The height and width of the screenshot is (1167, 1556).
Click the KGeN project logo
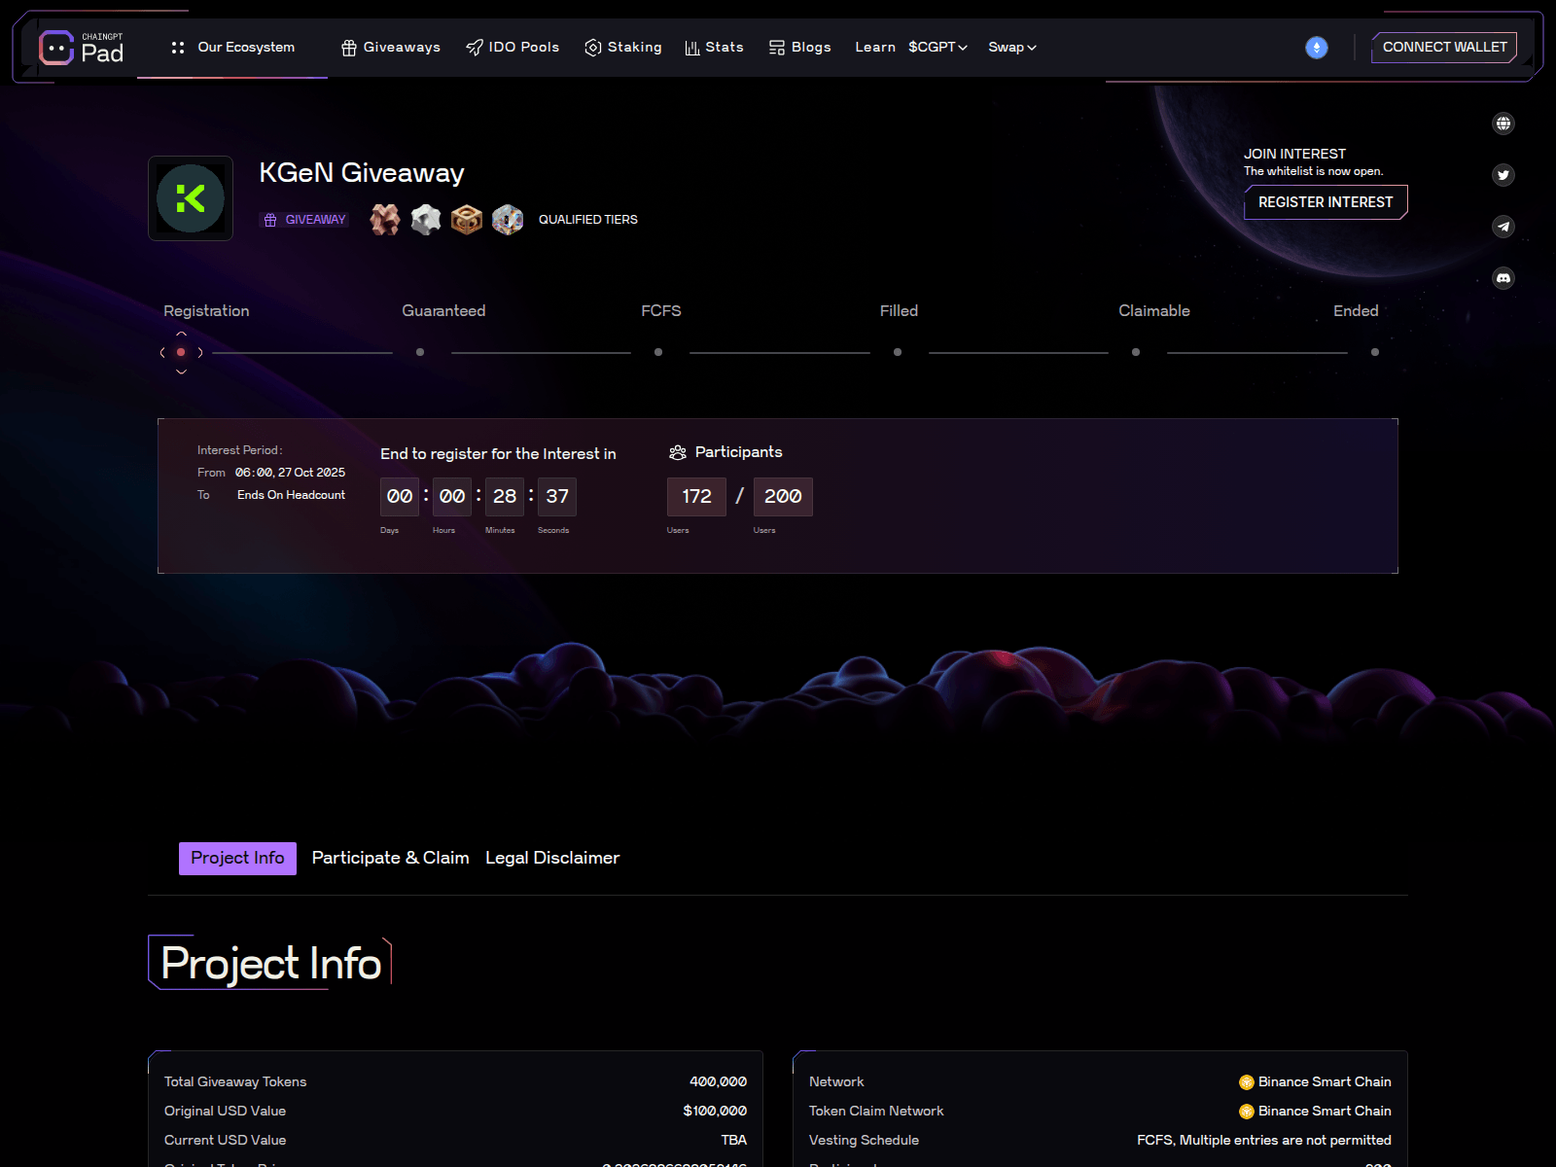point(191,198)
